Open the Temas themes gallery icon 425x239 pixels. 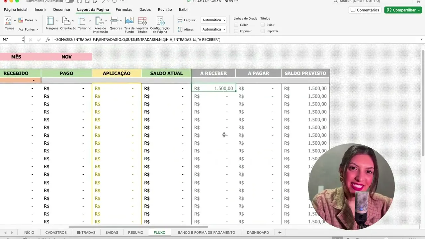(8, 21)
